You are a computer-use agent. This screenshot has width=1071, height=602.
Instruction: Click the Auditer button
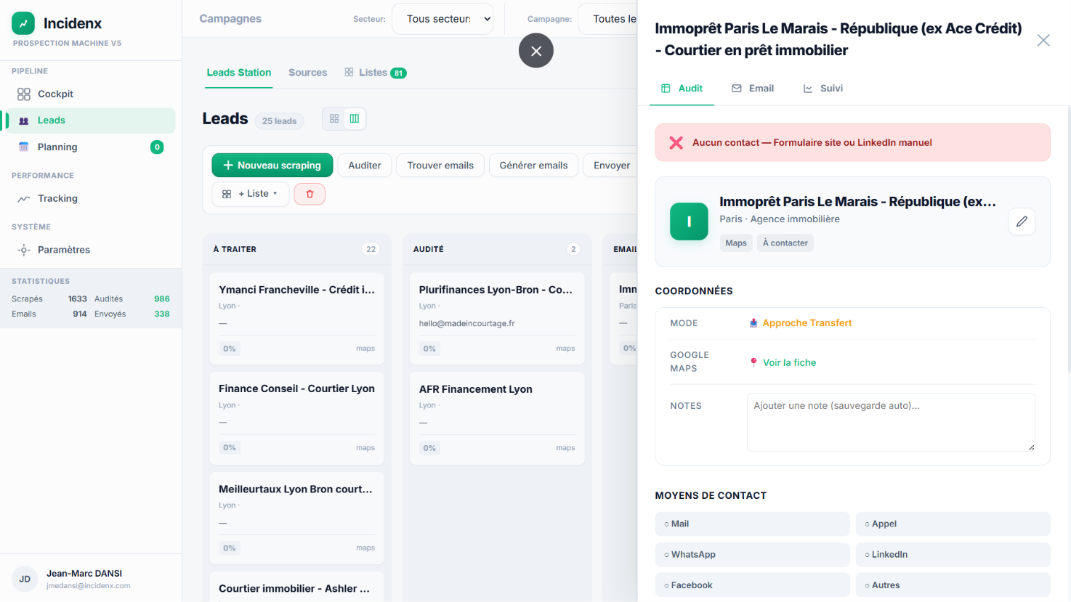(x=365, y=166)
